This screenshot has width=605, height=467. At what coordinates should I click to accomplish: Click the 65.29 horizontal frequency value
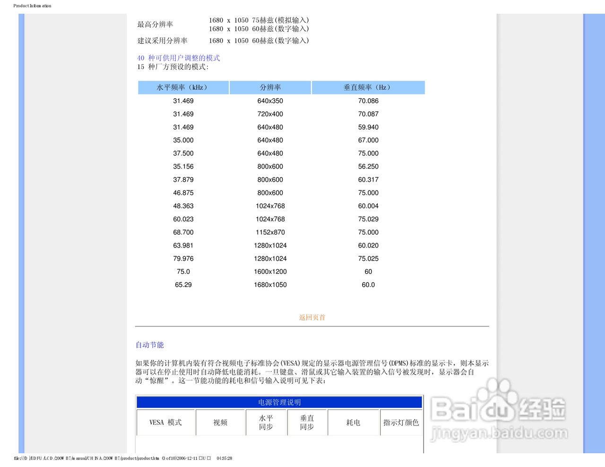pyautogui.click(x=183, y=285)
